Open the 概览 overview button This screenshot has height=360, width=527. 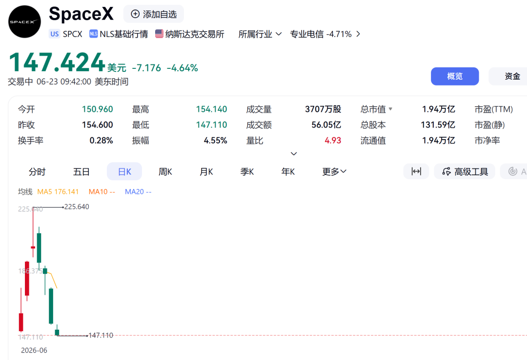coord(455,76)
